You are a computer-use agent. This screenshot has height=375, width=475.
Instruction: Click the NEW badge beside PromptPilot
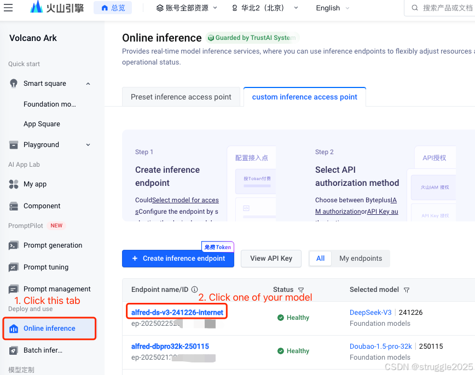[x=56, y=226]
